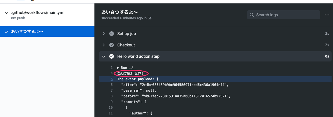This screenshot has width=333, height=117.
Task: Click log line number 11
Action: (110, 113)
